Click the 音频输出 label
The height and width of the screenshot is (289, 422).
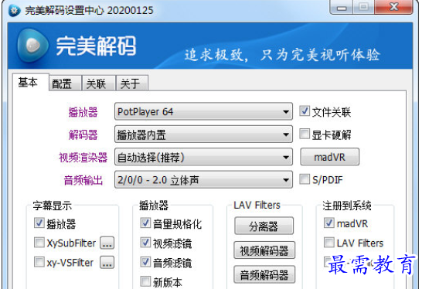[x=83, y=180]
